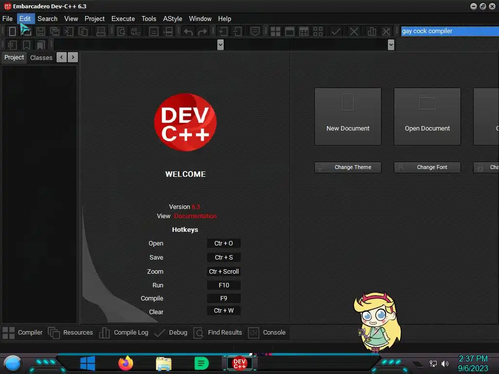Image resolution: width=499 pixels, height=374 pixels.
Task: Click the Run window toolbar icon
Action: coord(289,31)
